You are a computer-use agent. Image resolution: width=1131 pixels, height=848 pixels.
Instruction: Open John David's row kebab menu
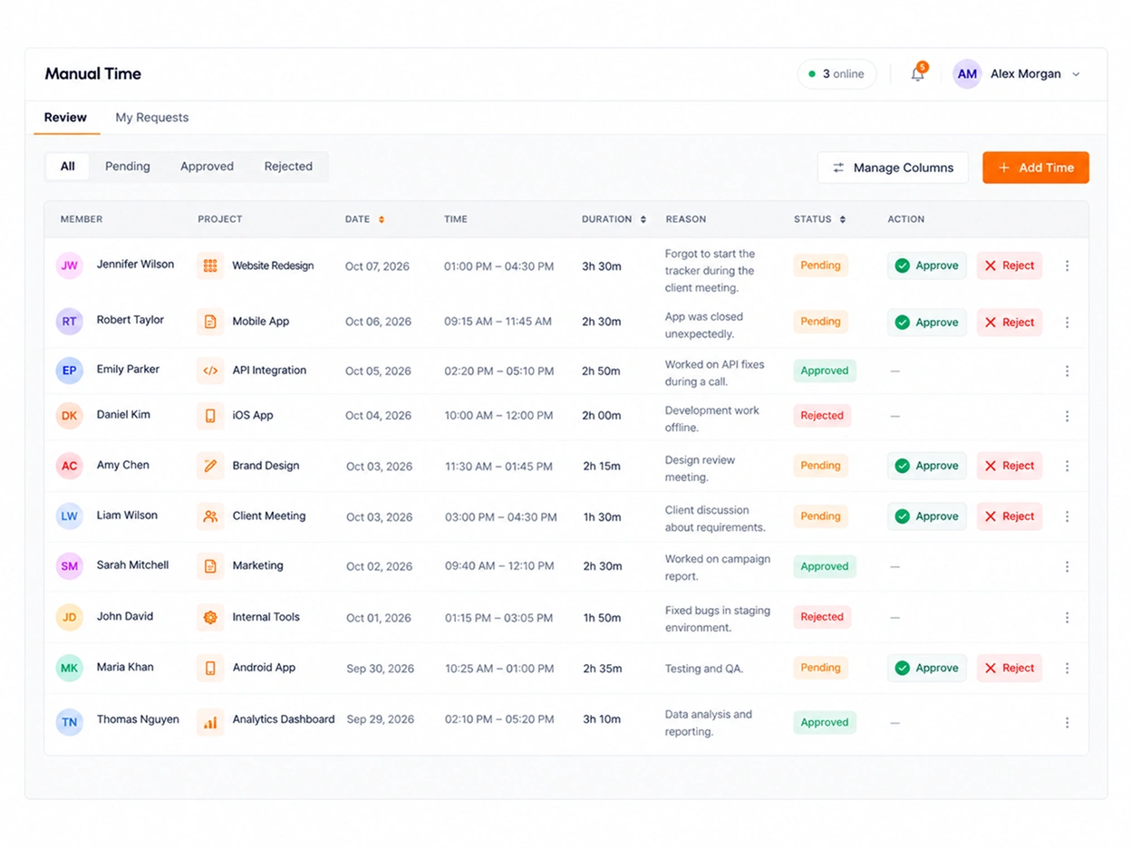click(x=1067, y=617)
